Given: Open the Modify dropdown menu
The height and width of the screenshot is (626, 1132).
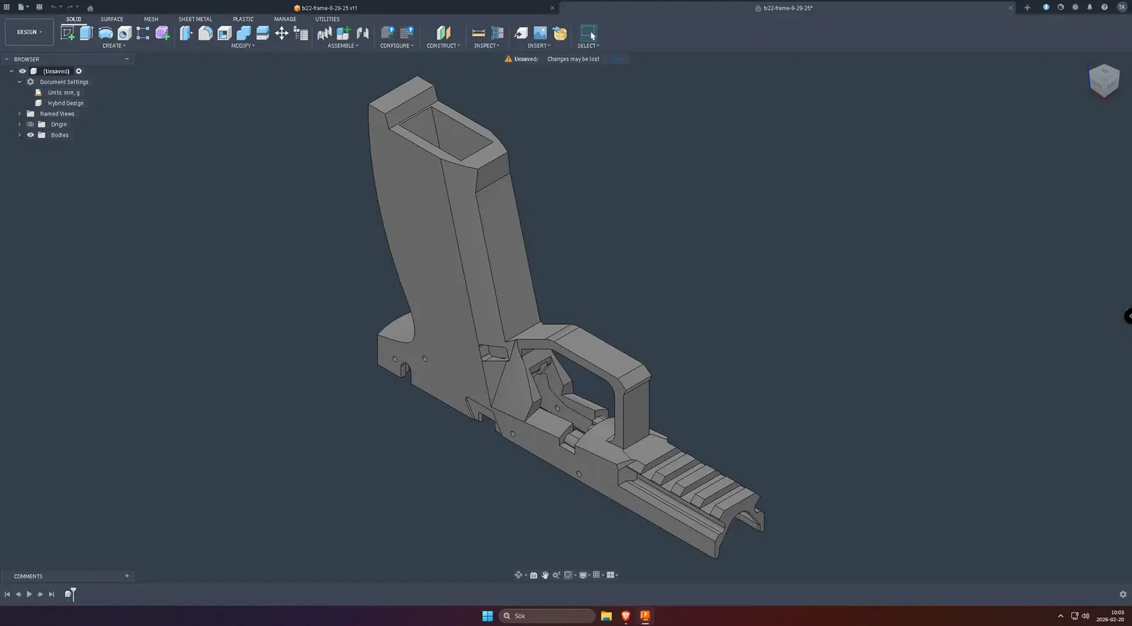Looking at the screenshot, I should tap(243, 46).
